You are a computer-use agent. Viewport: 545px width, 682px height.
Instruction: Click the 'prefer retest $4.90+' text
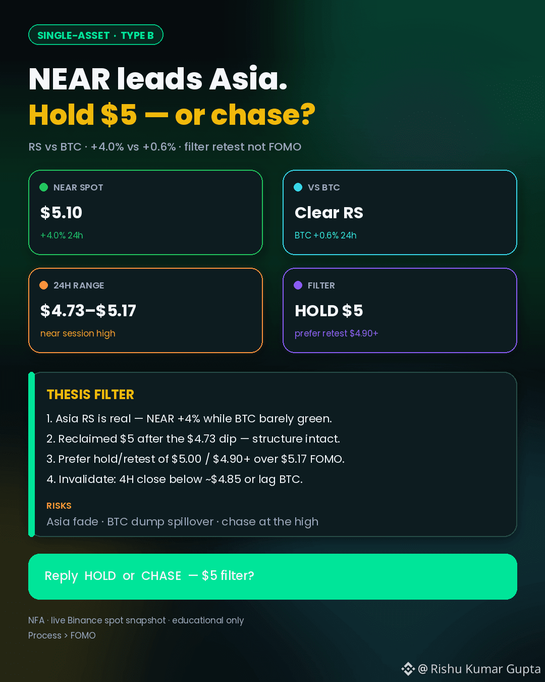point(337,333)
